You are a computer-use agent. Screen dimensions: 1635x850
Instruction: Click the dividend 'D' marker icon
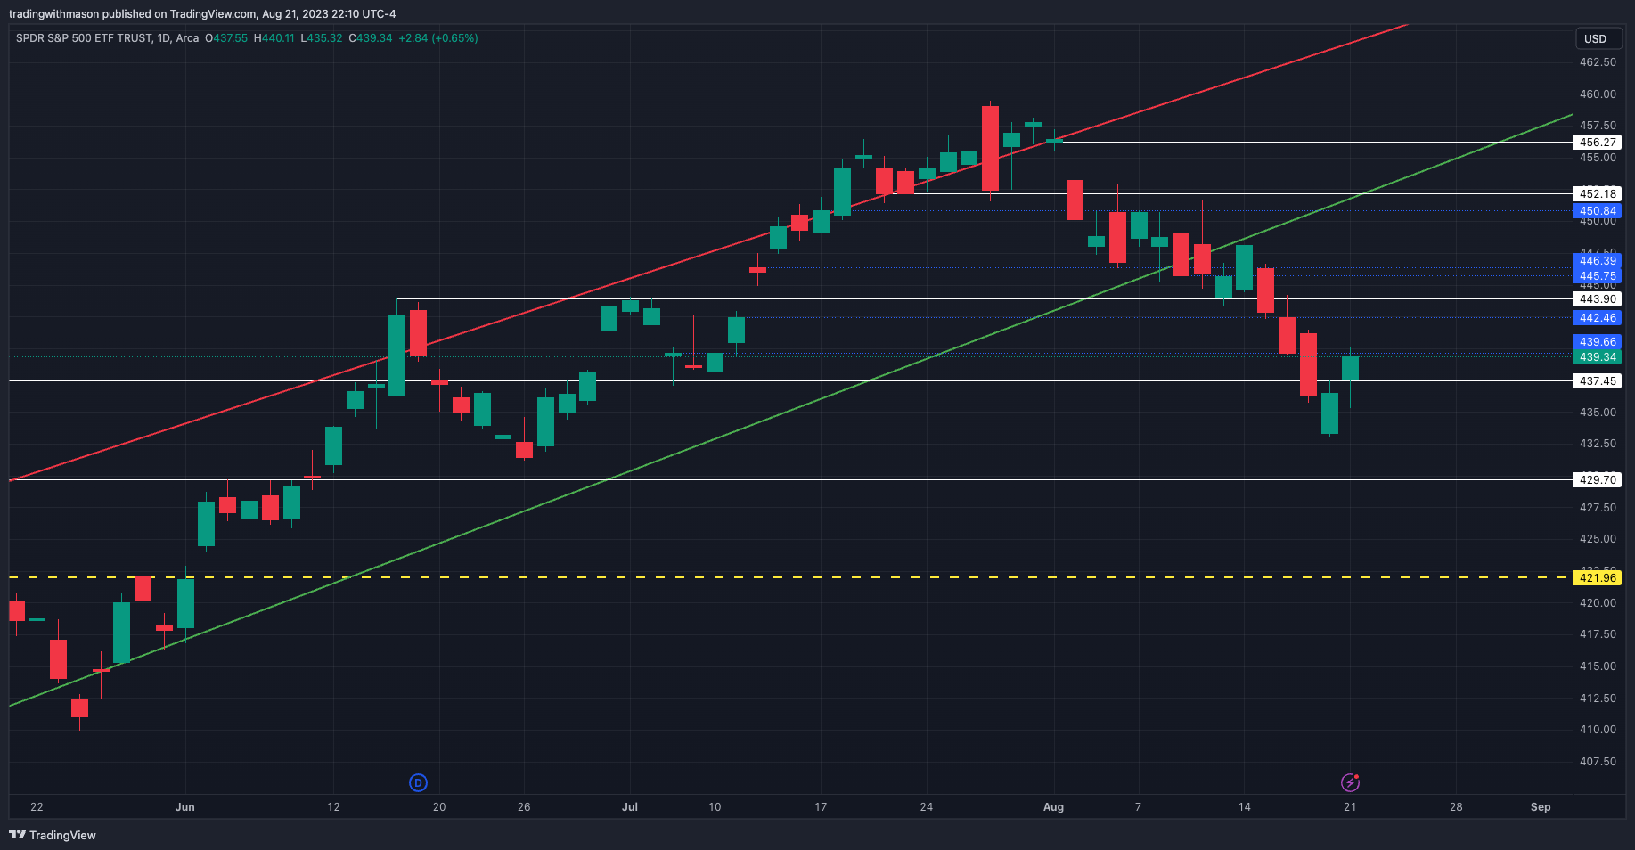(x=418, y=783)
